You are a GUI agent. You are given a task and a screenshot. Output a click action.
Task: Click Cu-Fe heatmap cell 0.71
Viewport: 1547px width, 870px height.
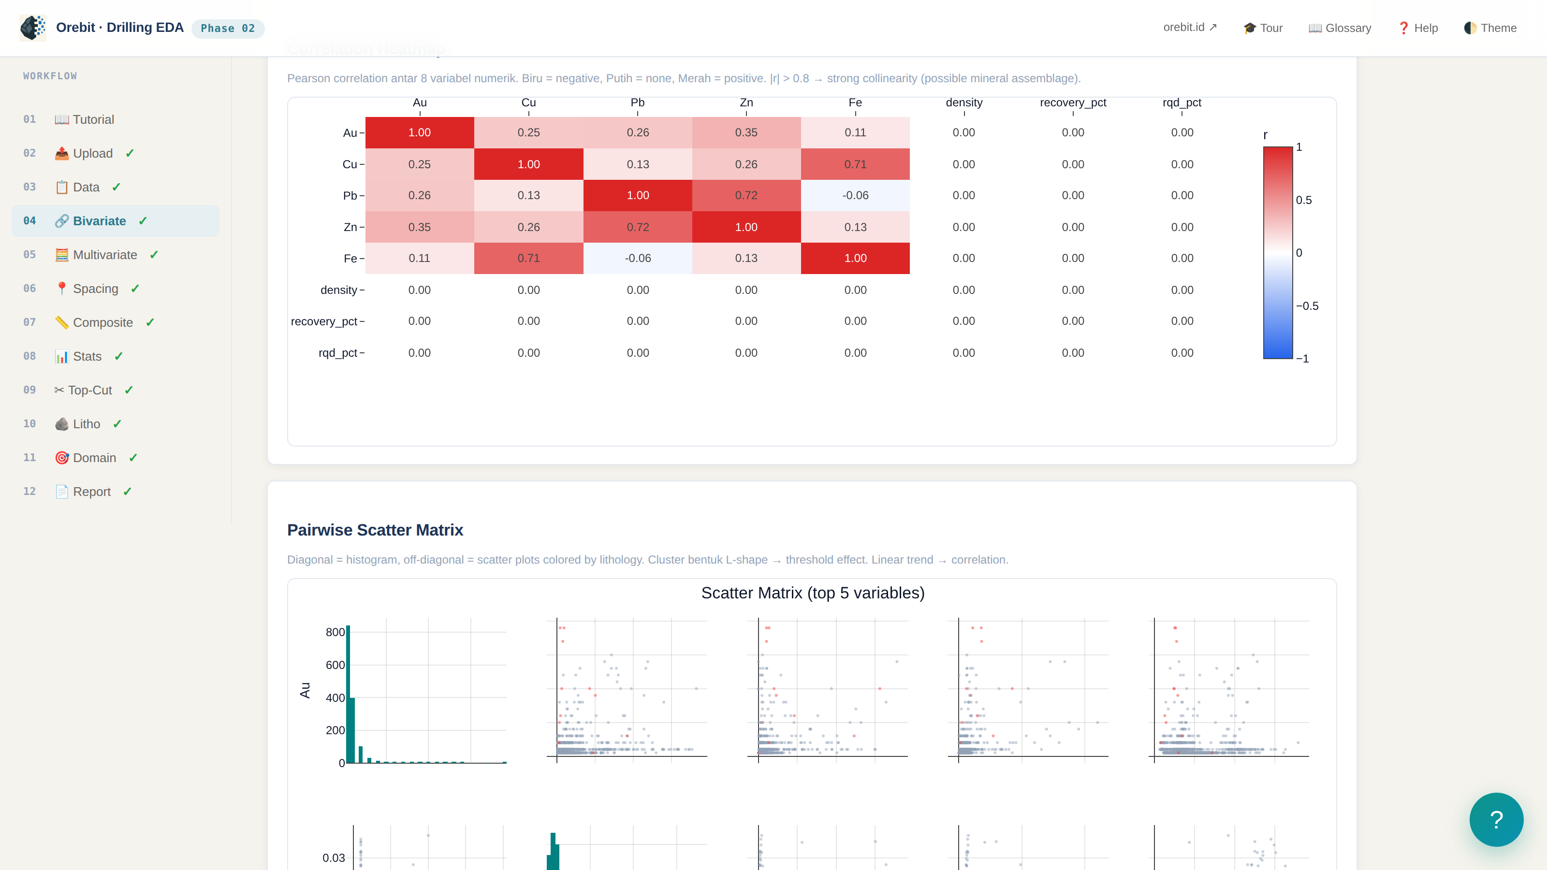[855, 164]
